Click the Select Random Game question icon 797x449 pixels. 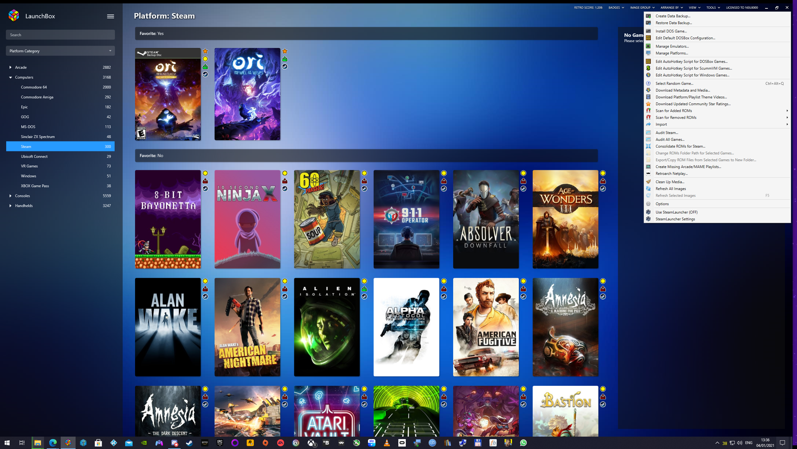(648, 83)
